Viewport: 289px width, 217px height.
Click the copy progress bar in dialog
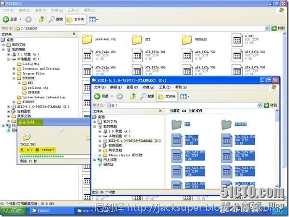point(55,156)
